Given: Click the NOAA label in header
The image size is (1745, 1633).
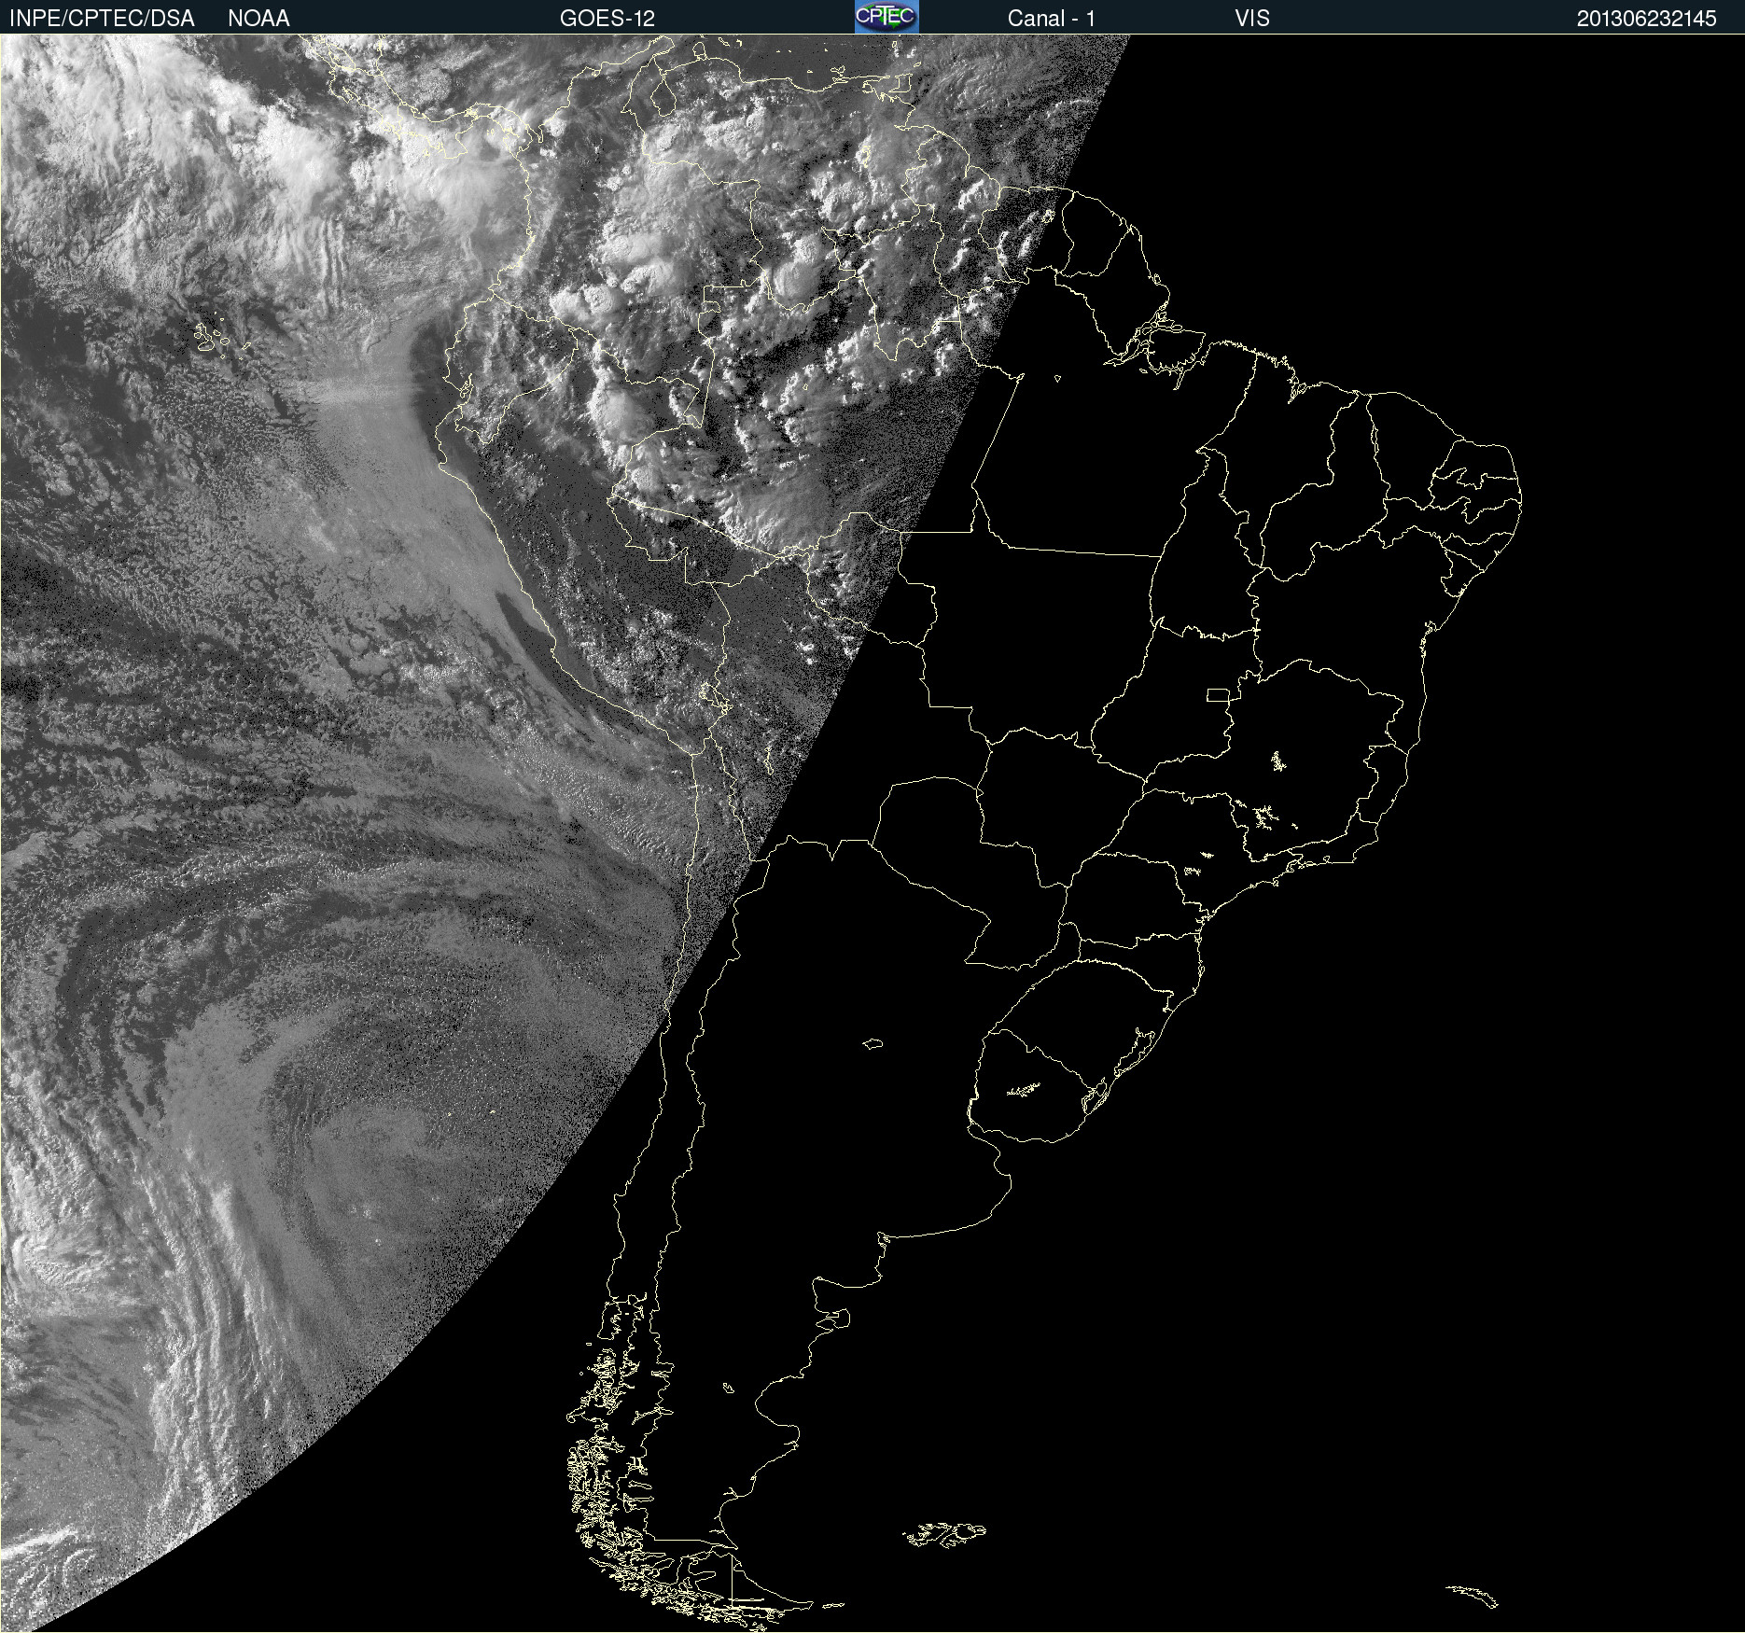Looking at the screenshot, I should click(x=258, y=18).
